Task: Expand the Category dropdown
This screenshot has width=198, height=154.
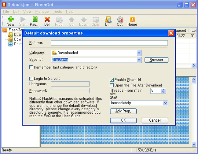Action: click(139, 53)
